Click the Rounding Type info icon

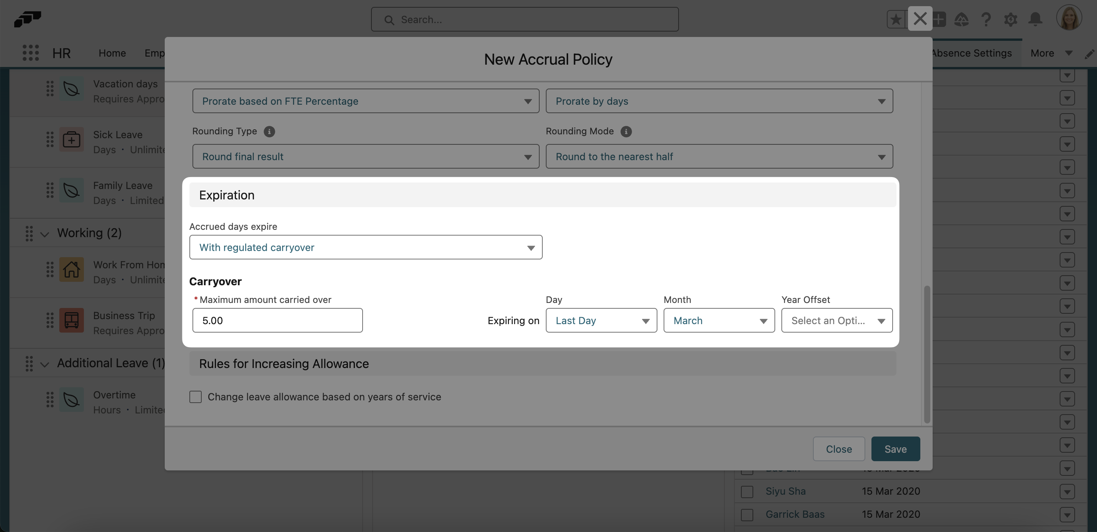point(269,131)
